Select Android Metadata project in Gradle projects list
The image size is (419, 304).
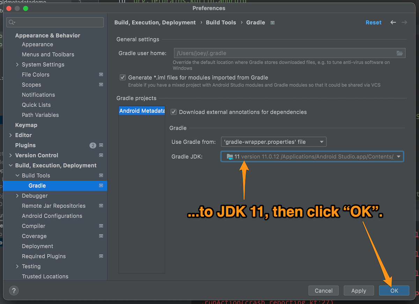click(x=142, y=111)
